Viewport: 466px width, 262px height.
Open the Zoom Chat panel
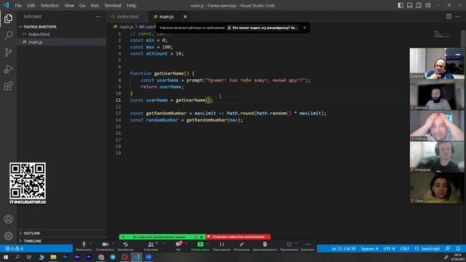tap(178, 246)
